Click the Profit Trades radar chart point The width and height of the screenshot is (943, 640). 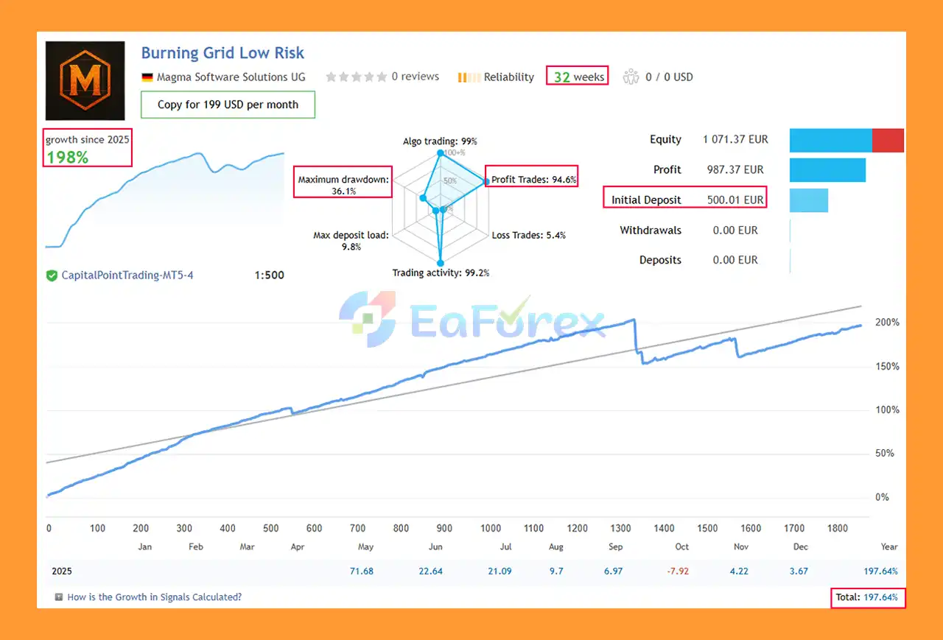(485, 181)
